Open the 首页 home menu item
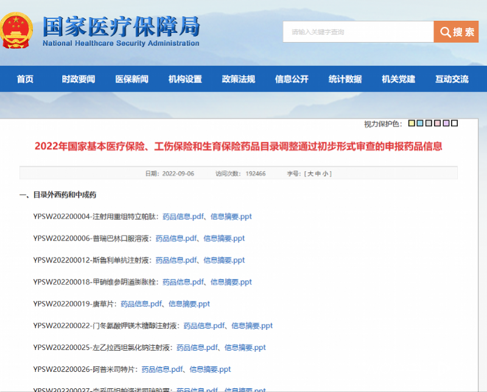The height and width of the screenshot is (392, 487). [x=25, y=79]
